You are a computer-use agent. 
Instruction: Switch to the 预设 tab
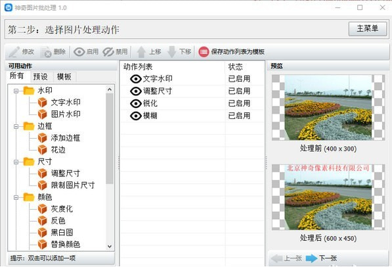(41, 77)
